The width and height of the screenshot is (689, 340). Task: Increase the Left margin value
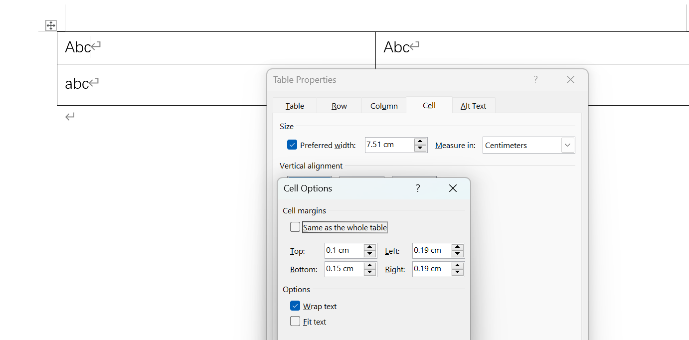coord(458,247)
